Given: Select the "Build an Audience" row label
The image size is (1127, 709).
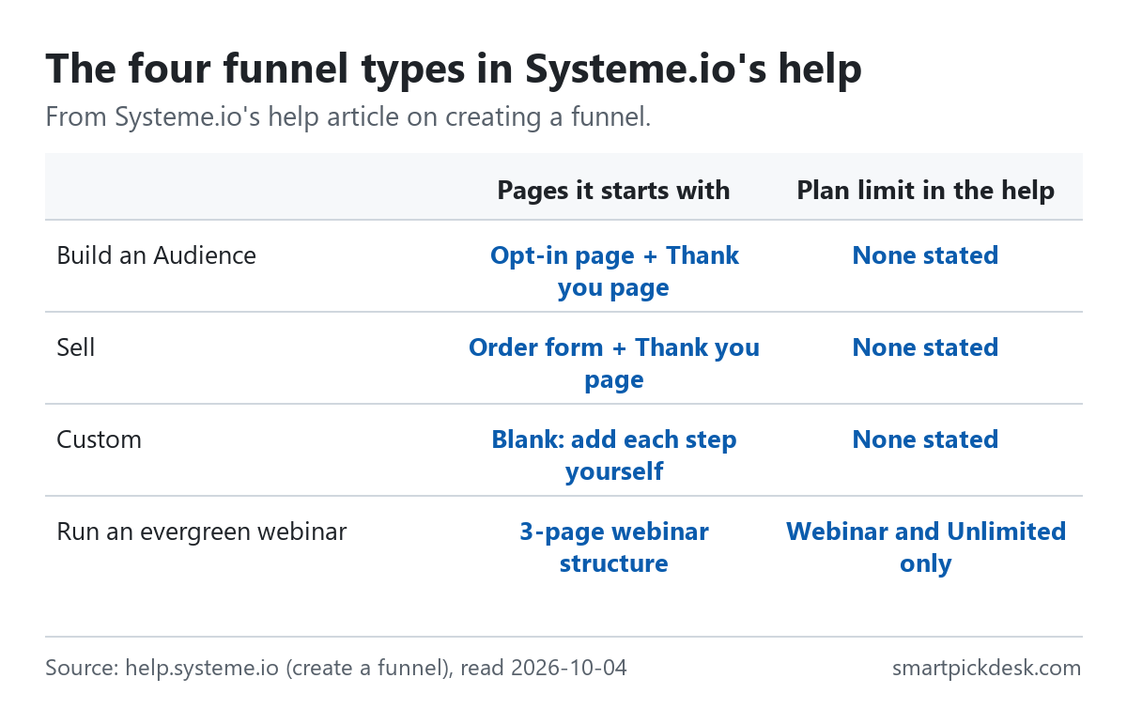Looking at the screenshot, I should (156, 255).
